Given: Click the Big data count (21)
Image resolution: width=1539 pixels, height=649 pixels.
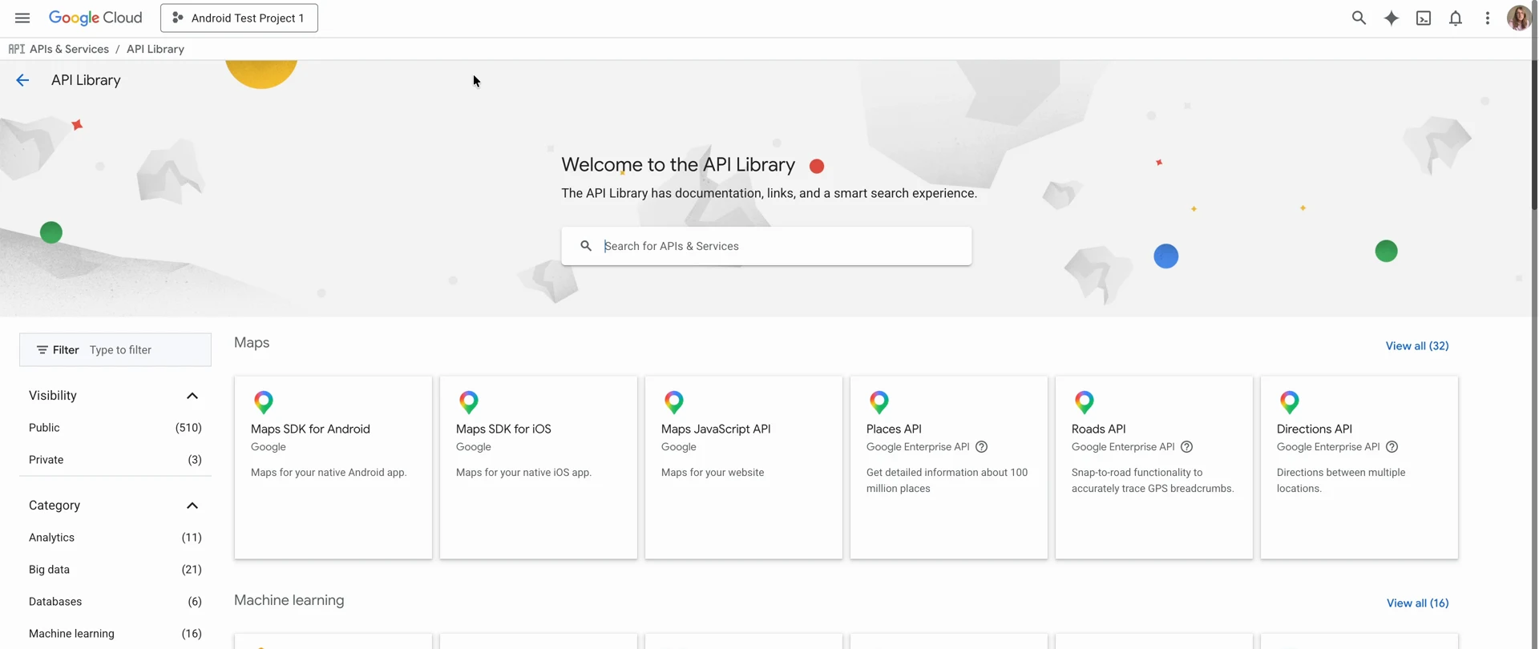Looking at the screenshot, I should 192,570.
